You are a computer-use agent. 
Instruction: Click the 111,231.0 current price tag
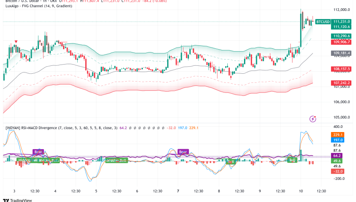(341, 22)
